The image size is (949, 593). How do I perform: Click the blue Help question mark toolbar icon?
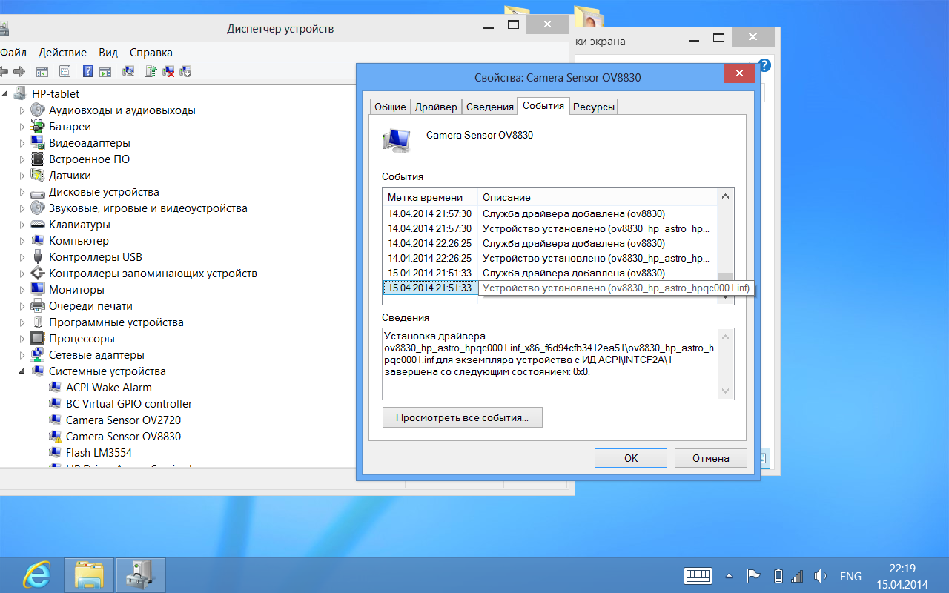click(88, 72)
